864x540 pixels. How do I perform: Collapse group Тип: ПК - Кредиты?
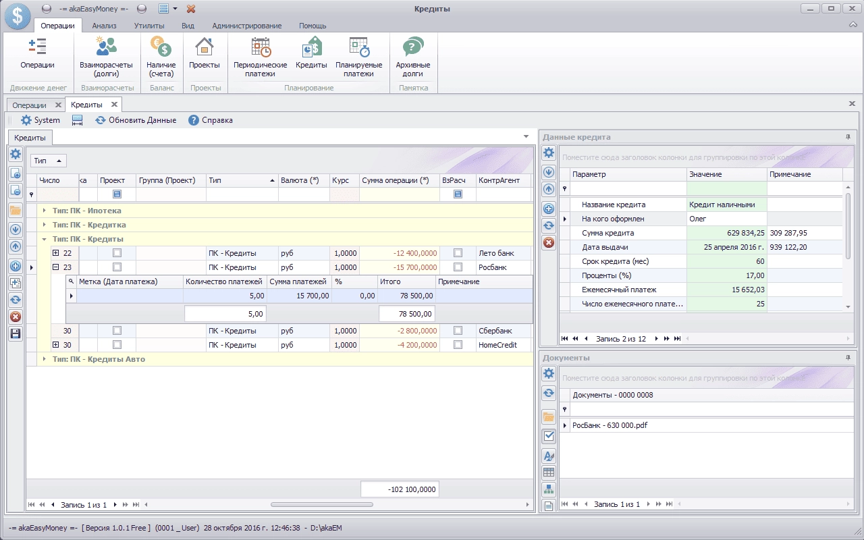(45, 239)
